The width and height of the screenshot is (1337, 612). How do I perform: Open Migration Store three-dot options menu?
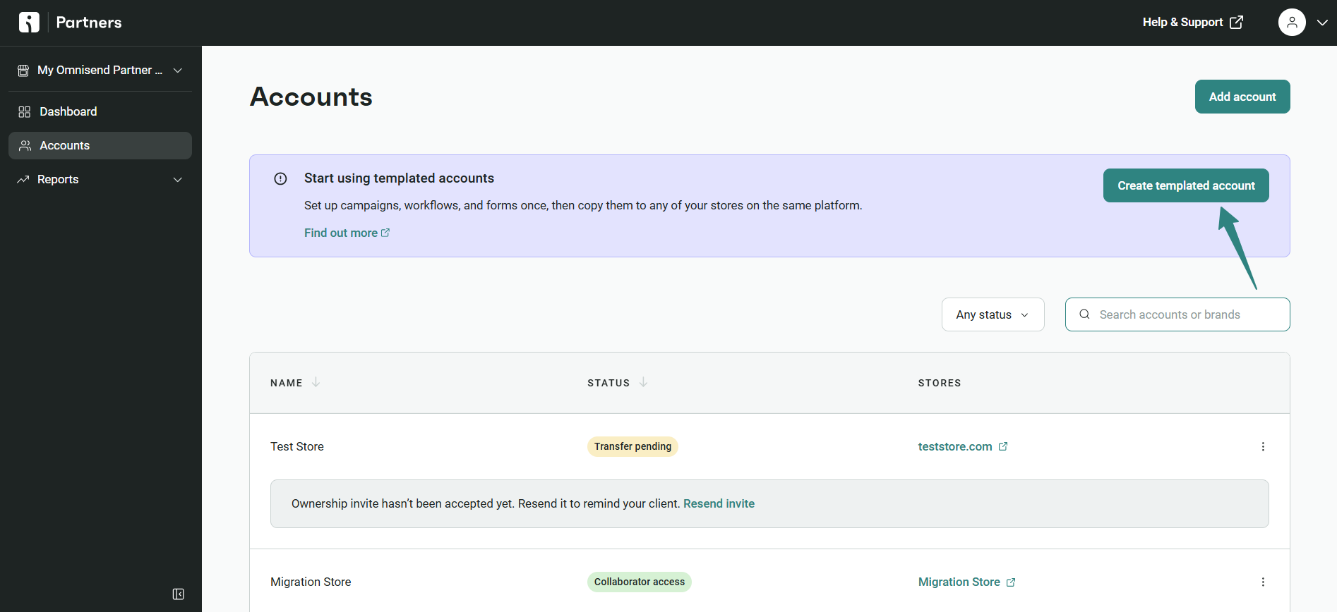[1262, 582]
